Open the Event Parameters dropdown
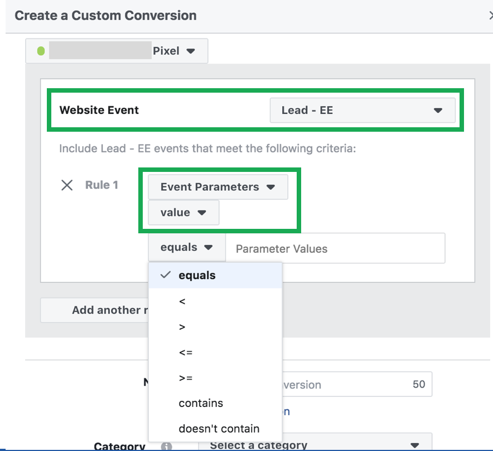This screenshot has width=493, height=451. coord(217,187)
